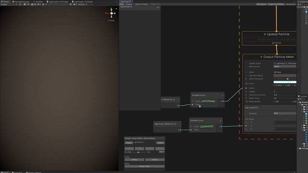Image resolution: width=308 pixels, height=173 pixels.
Task: Click the Shader Graph asset field
Action: 285,63
